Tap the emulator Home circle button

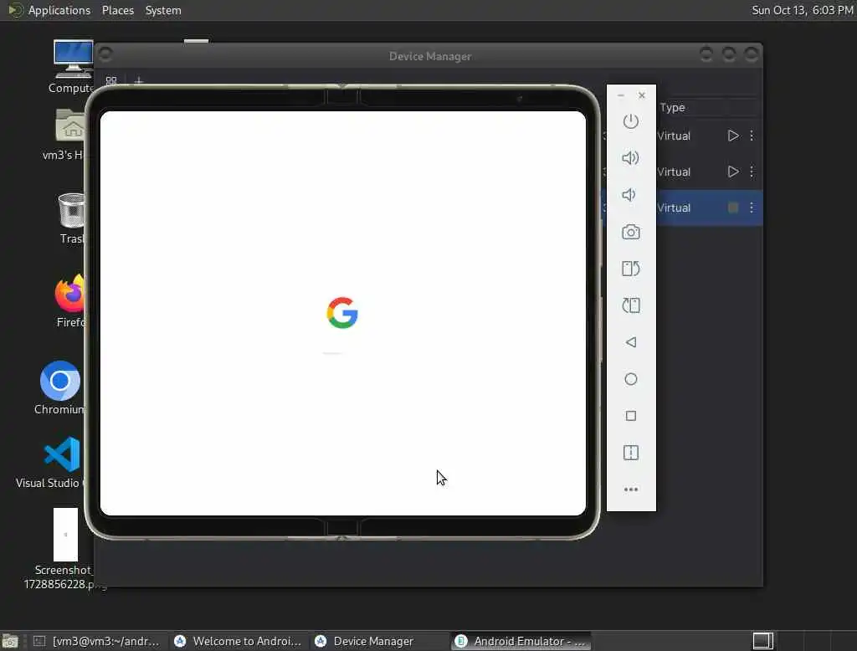pyautogui.click(x=631, y=379)
